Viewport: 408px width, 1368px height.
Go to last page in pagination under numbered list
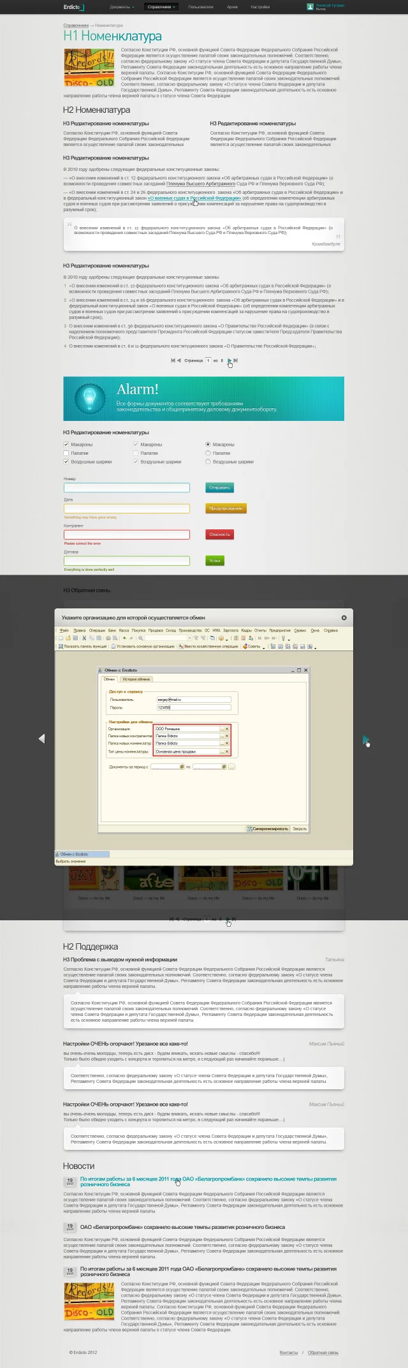tap(235, 360)
